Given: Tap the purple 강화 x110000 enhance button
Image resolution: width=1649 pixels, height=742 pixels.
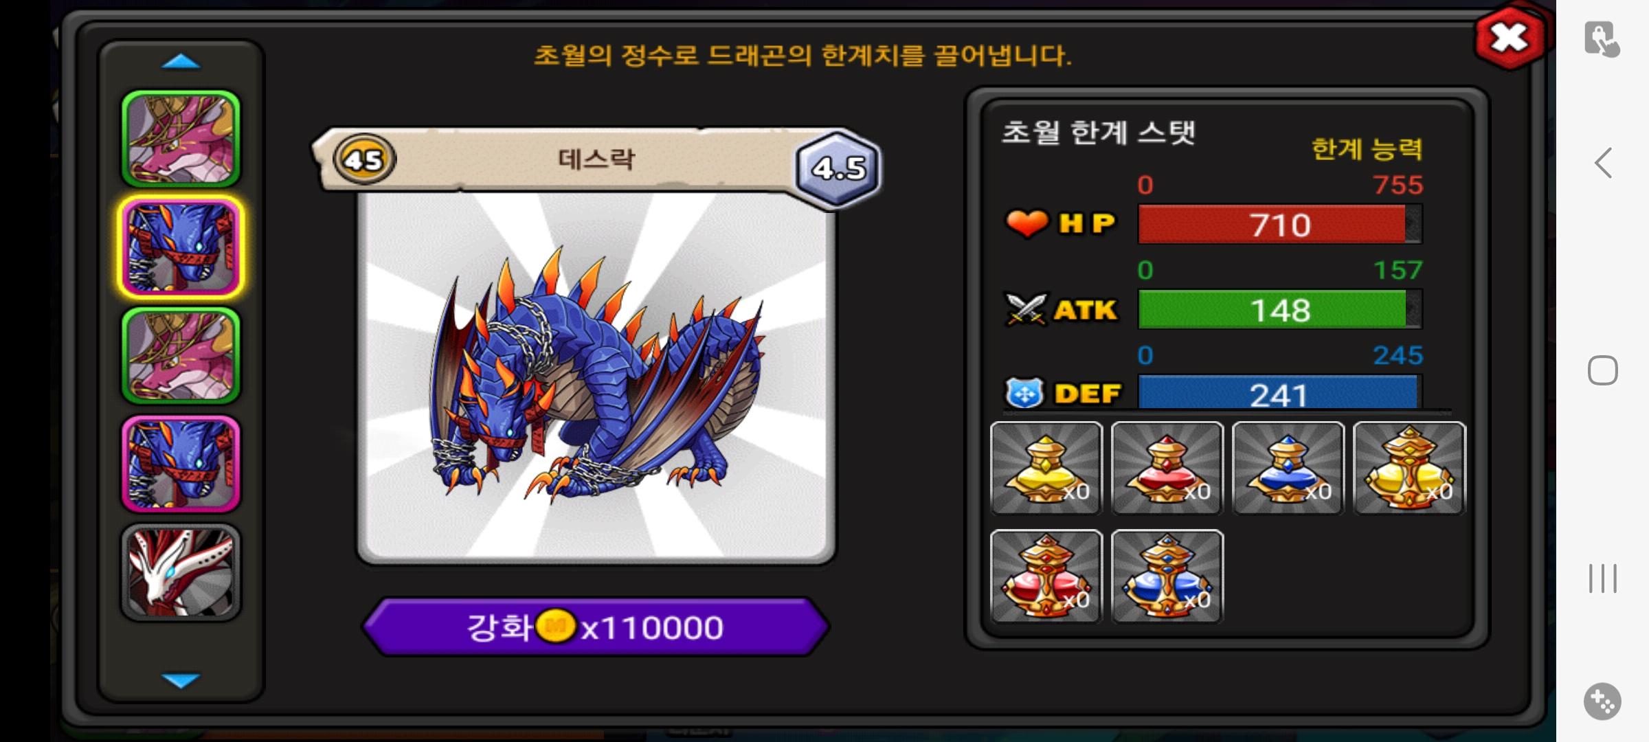Looking at the screenshot, I should pos(596,627).
